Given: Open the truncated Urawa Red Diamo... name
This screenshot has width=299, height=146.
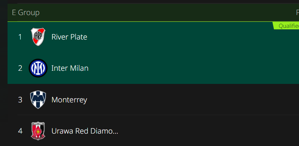Looking at the screenshot, I should point(85,131).
